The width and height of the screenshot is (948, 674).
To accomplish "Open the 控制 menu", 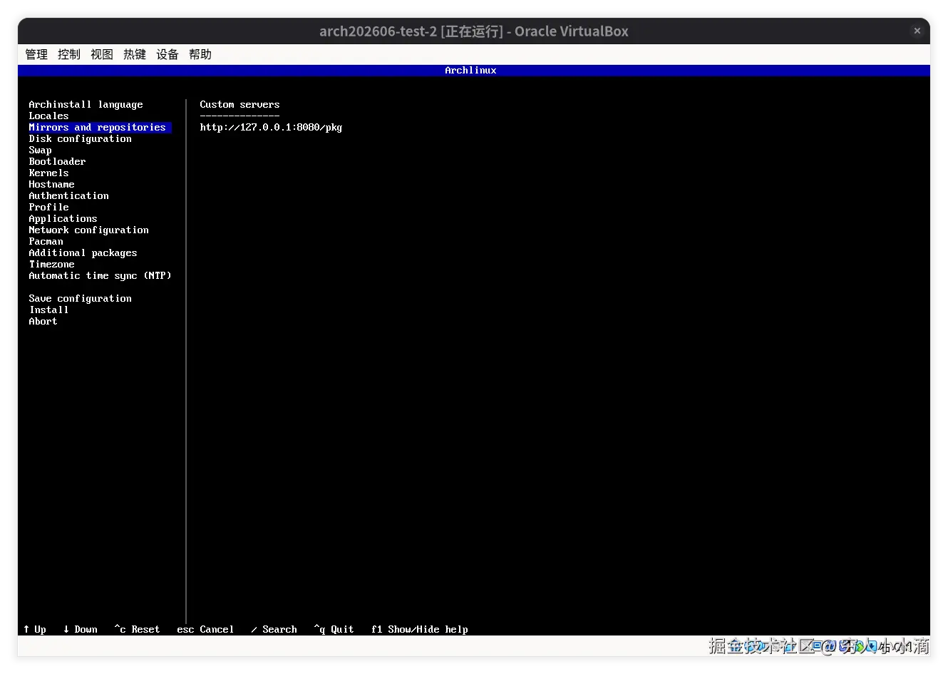I will [69, 54].
